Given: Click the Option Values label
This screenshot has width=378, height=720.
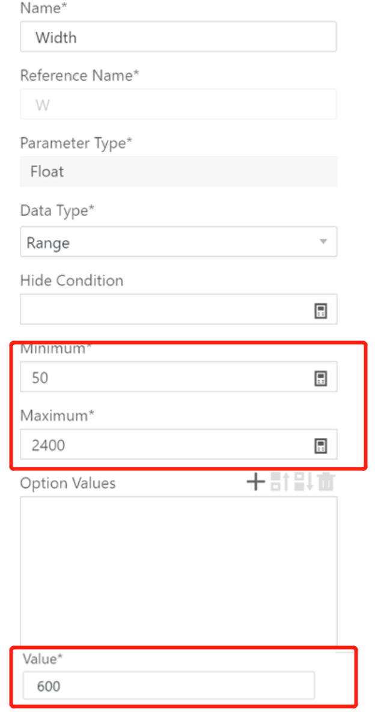Looking at the screenshot, I should (68, 483).
